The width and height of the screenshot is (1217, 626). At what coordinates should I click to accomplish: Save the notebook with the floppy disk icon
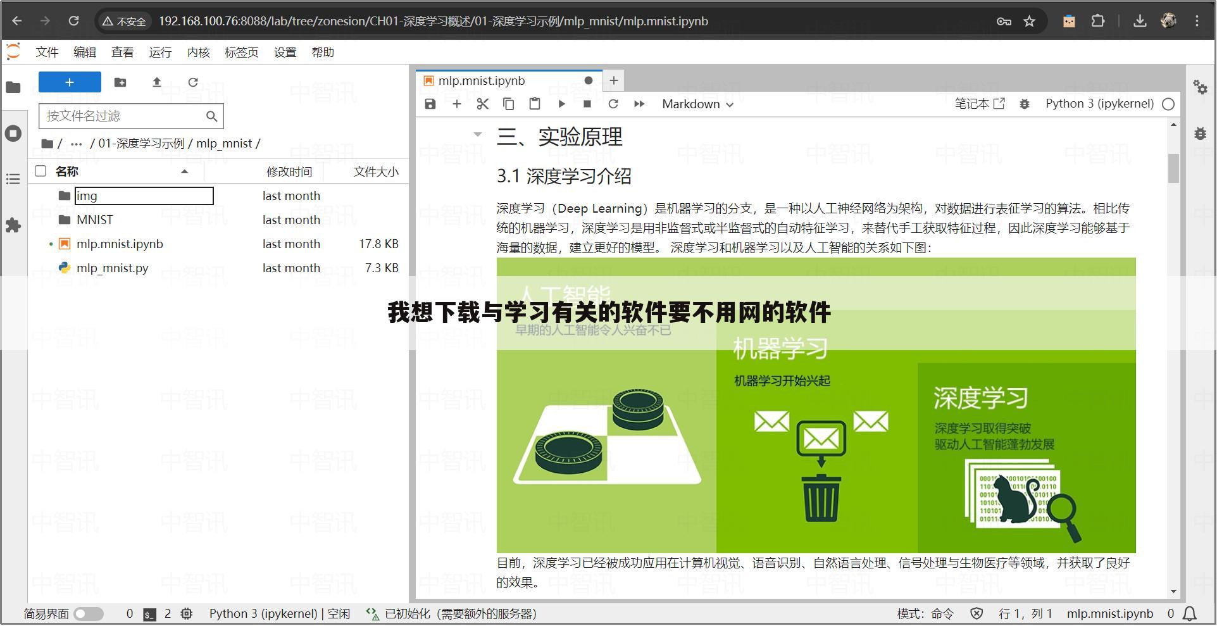tap(430, 104)
